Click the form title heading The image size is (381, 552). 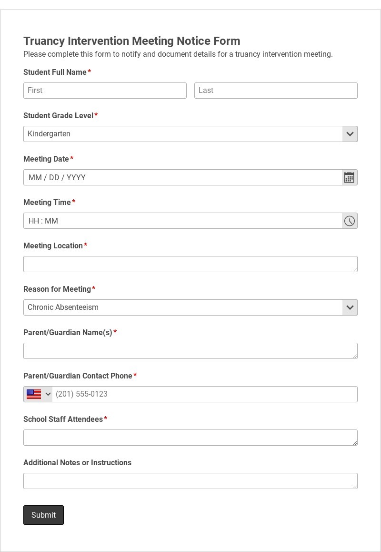(x=131, y=41)
